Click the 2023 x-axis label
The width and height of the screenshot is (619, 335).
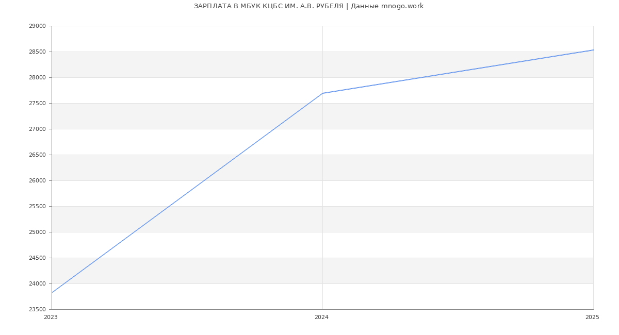point(51,317)
